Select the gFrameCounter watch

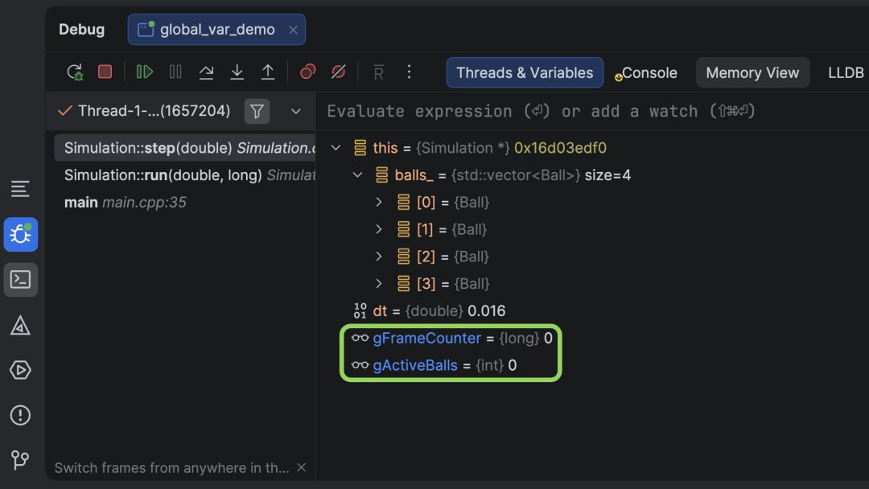[x=451, y=338]
